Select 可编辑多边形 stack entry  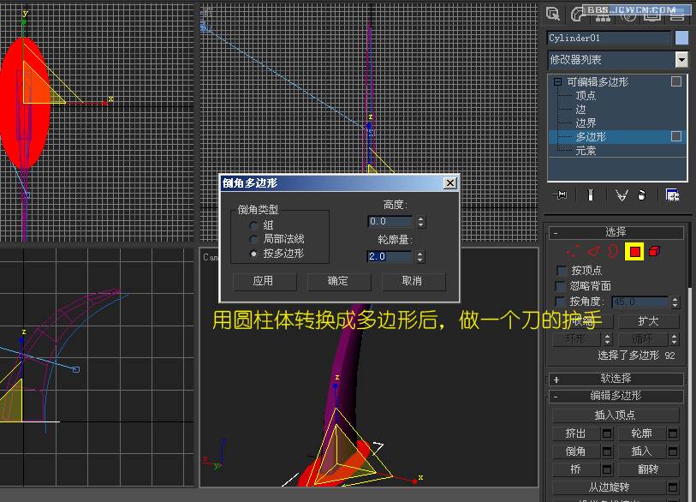click(598, 81)
